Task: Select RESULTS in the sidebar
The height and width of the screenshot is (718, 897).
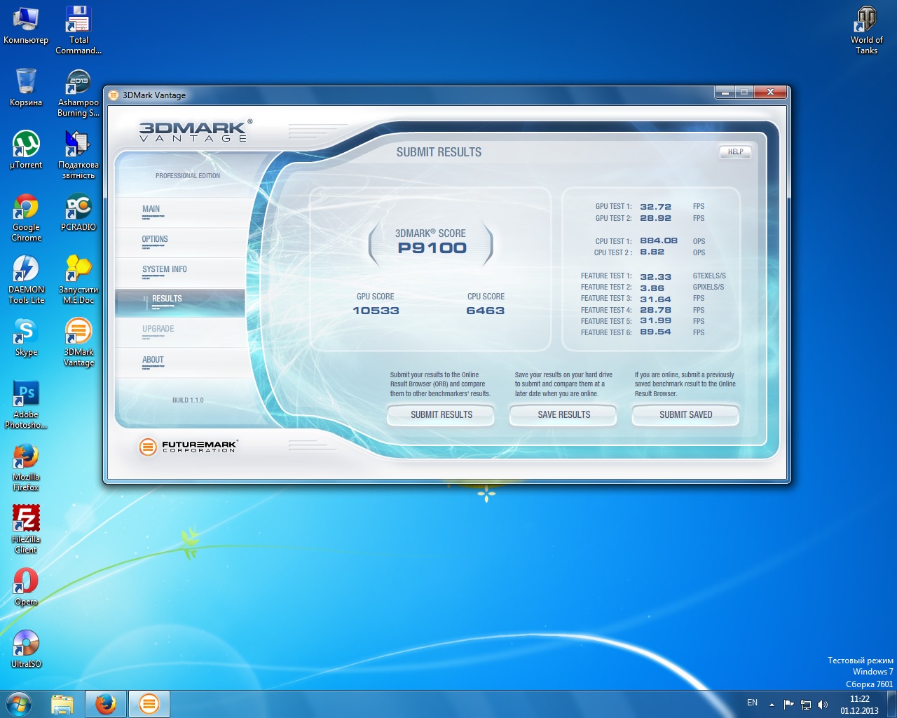Action: [x=179, y=303]
